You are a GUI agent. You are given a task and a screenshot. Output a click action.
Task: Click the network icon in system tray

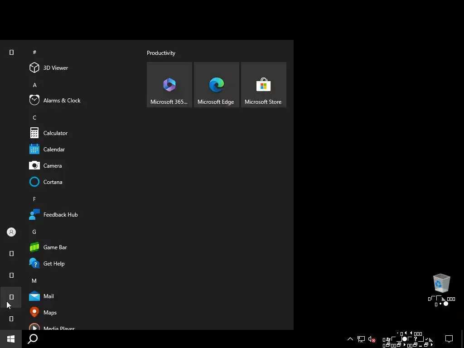click(361, 339)
